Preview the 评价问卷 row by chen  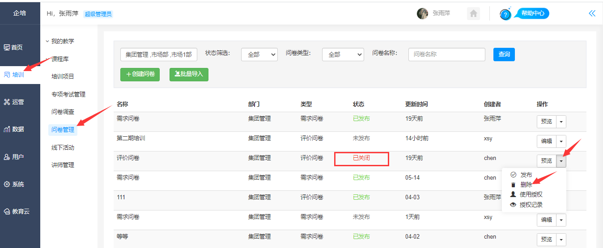pos(547,161)
